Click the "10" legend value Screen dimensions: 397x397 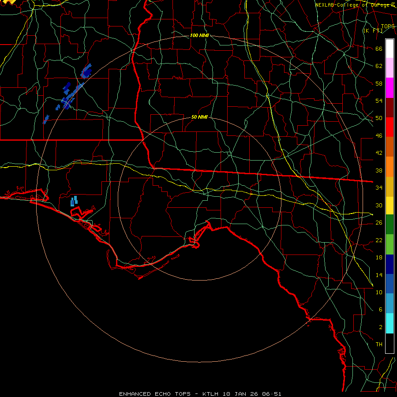click(379, 292)
